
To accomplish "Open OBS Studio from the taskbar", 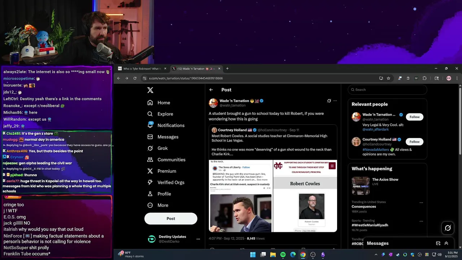I will click(x=313, y=255).
